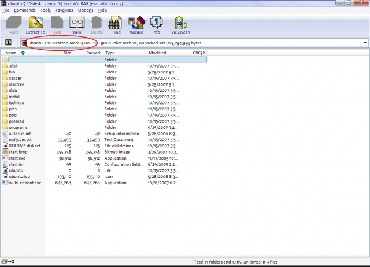Open the File menu

pyautogui.click(x=6, y=10)
